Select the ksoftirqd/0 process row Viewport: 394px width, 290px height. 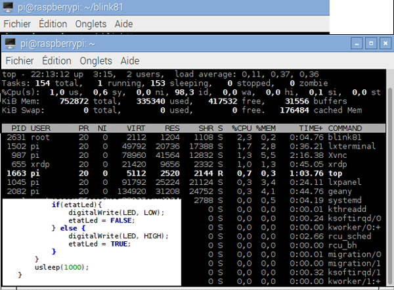(284, 218)
